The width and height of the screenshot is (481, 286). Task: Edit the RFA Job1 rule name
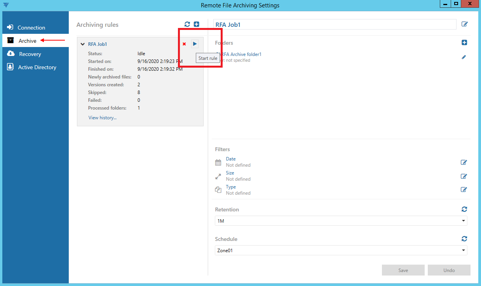[x=464, y=24]
